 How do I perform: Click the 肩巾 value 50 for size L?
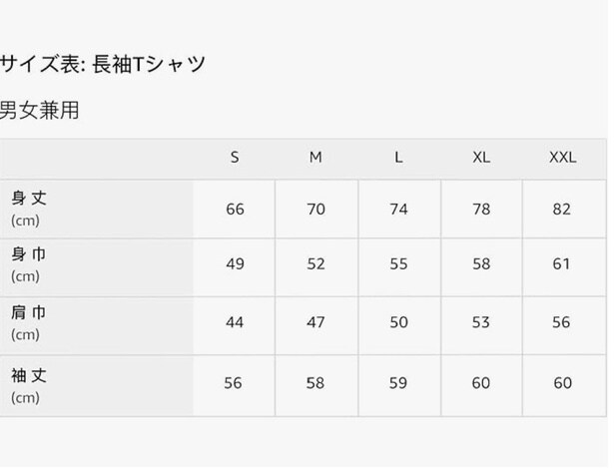tap(398, 322)
